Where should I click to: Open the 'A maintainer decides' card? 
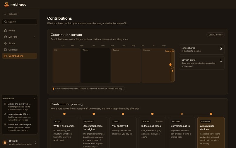click(x=211, y=132)
